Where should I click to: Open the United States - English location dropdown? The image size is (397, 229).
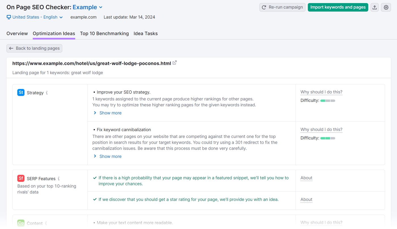[35, 17]
